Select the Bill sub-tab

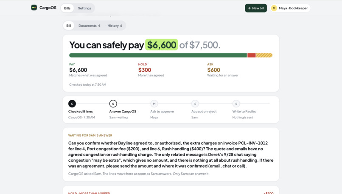point(69,25)
